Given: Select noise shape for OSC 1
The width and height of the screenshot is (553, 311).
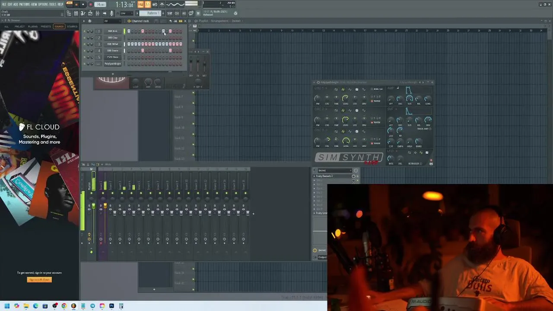Looking at the screenshot, I should pos(357,89).
